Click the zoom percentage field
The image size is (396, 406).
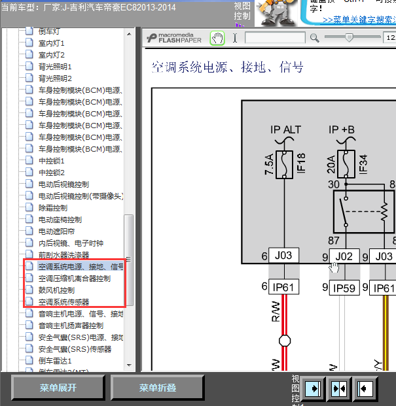click(389, 38)
